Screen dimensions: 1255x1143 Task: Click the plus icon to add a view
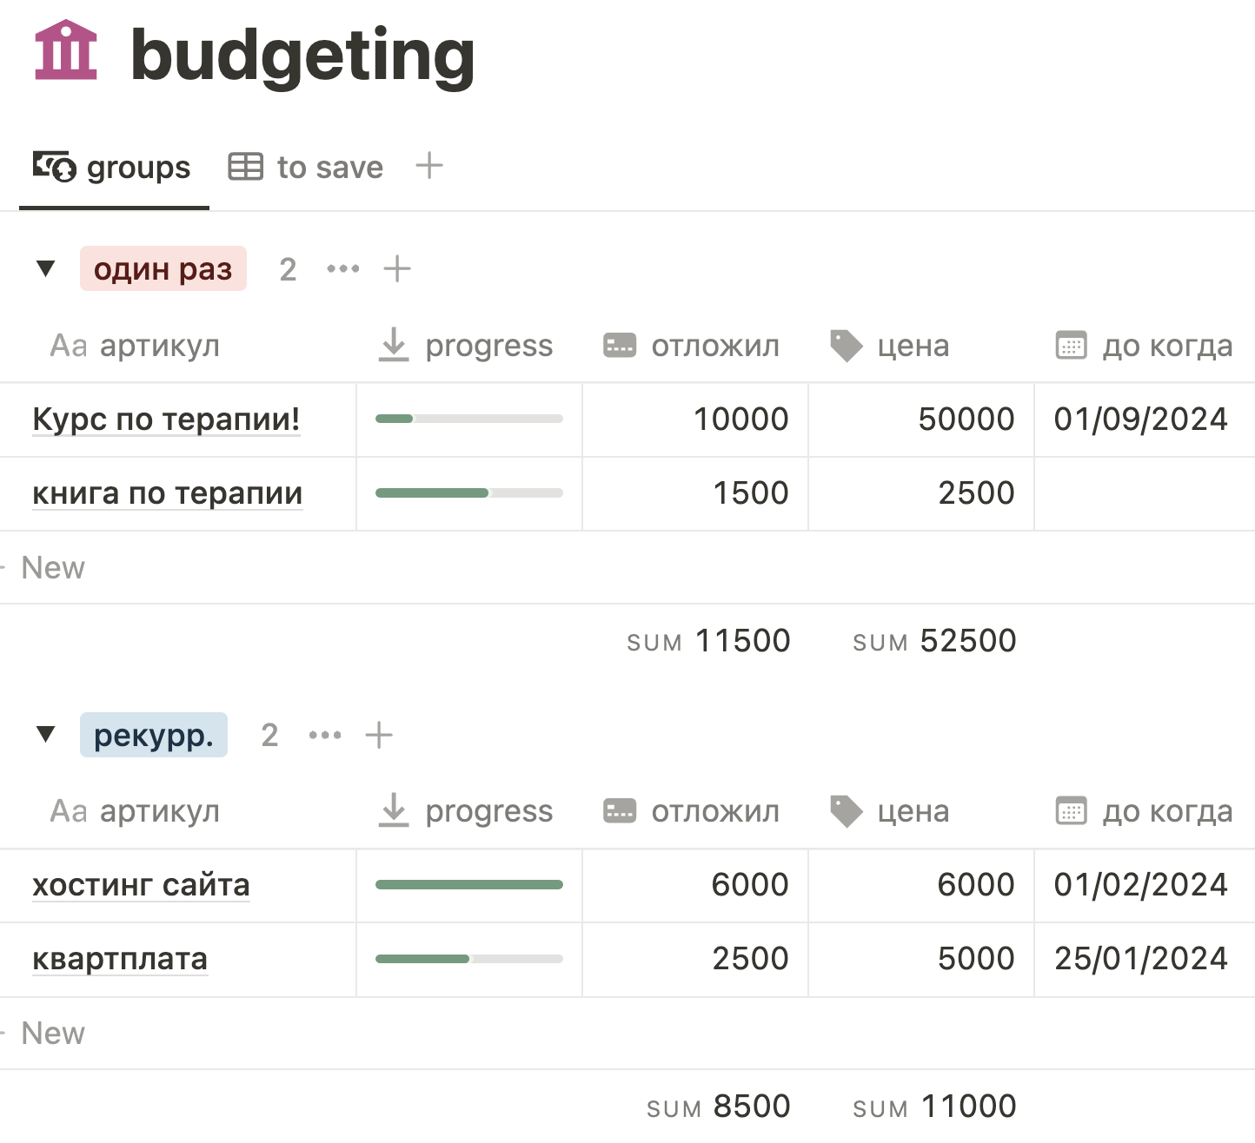pyautogui.click(x=429, y=165)
